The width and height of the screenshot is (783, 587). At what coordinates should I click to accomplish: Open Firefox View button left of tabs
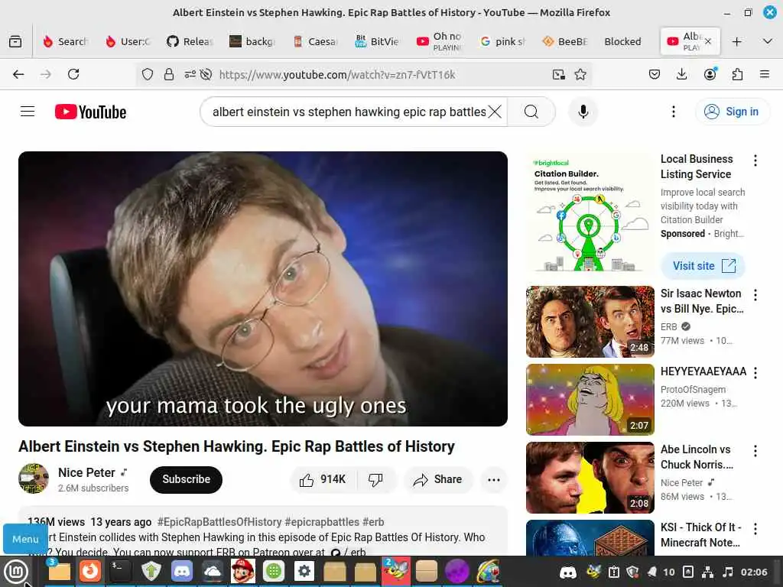[x=15, y=41]
